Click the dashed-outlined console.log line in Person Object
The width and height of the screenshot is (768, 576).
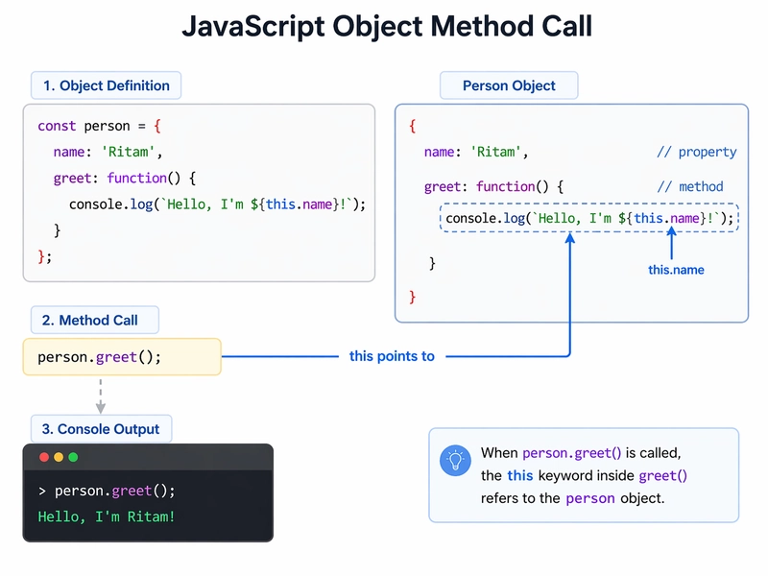tap(588, 219)
